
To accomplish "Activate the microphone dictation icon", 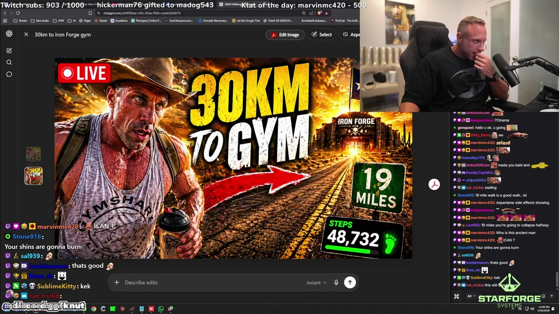I will click(336, 283).
